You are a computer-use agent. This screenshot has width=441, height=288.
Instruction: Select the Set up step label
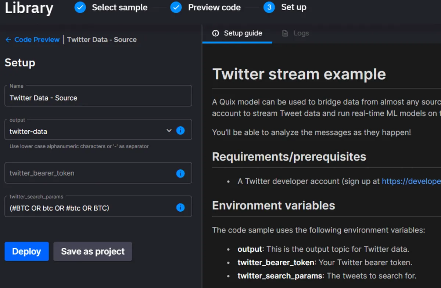294,7
